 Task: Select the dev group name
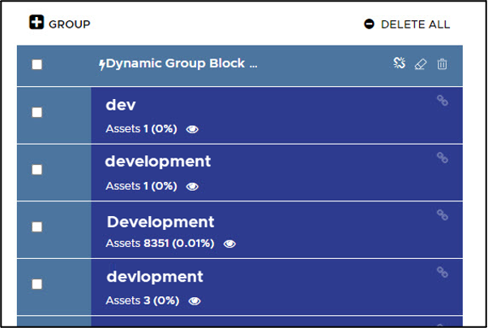pyautogui.click(x=121, y=105)
